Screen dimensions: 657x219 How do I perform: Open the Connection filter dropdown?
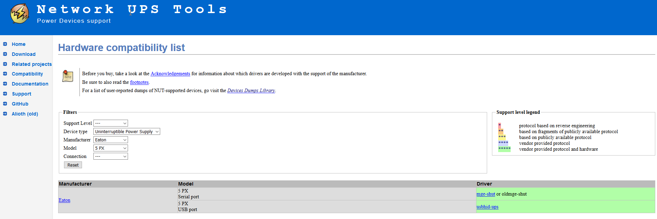click(x=111, y=156)
